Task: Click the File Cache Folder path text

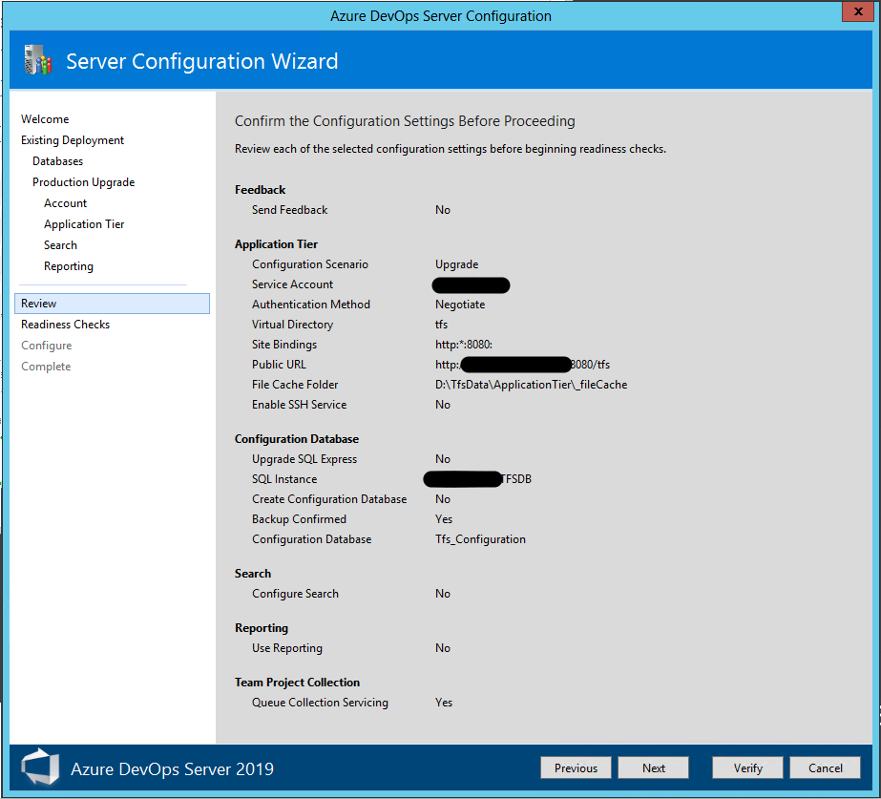Action: tap(532, 384)
